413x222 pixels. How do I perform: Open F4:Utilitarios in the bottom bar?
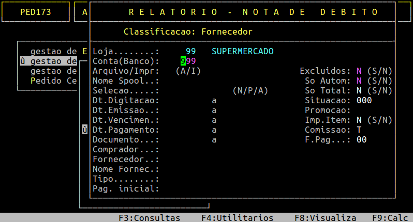click(237, 217)
